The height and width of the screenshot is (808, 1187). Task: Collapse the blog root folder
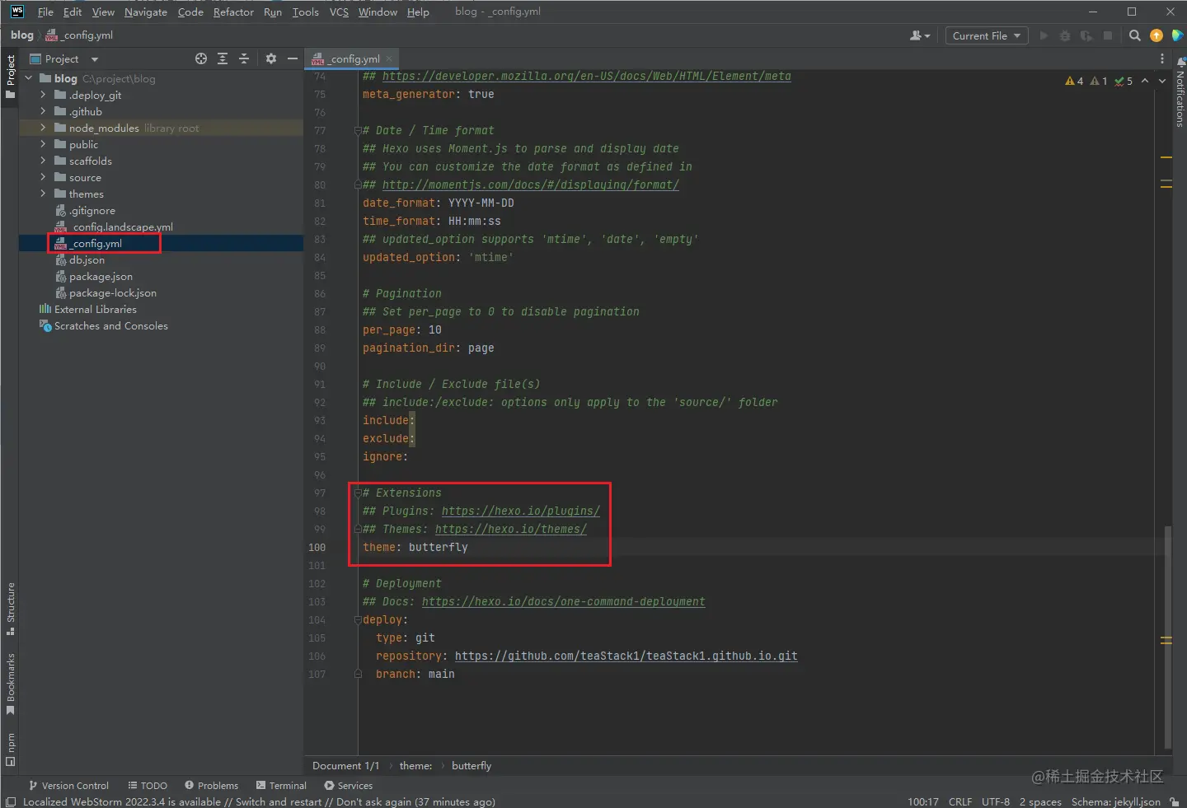[x=29, y=78]
